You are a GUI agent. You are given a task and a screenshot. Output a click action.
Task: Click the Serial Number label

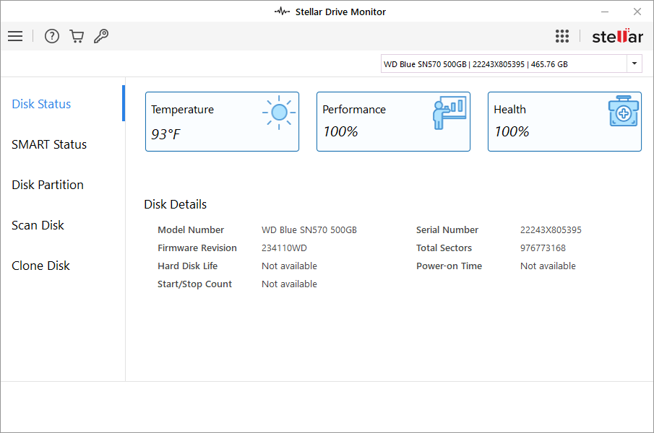[447, 229]
